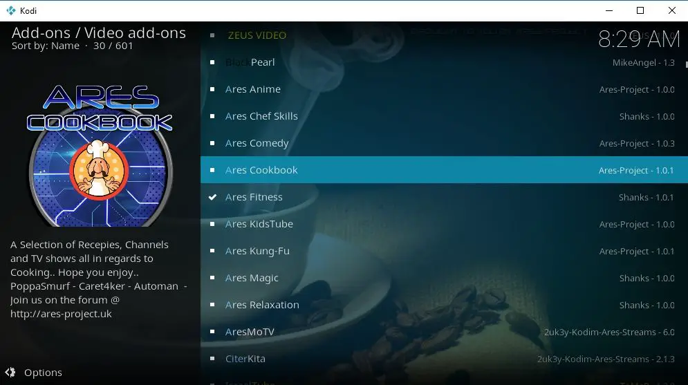The height and width of the screenshot is (385, 688).
Task: Click the bullet beside CiterKita
Action: pos(212,359)
